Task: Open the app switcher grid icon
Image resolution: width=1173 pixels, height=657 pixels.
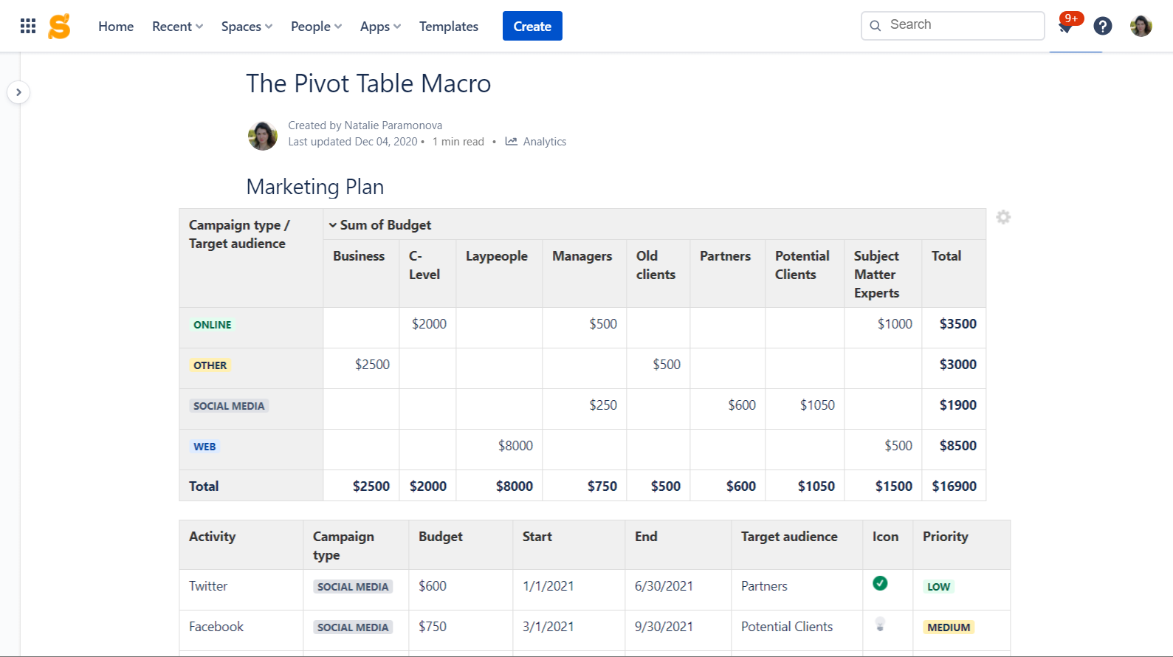Action: 28,27
